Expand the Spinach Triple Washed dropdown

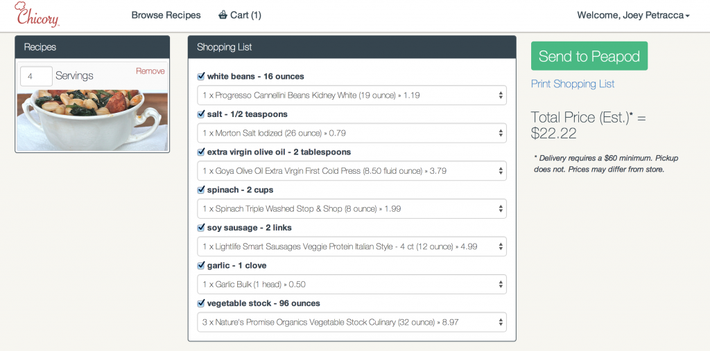pos(352,208)
